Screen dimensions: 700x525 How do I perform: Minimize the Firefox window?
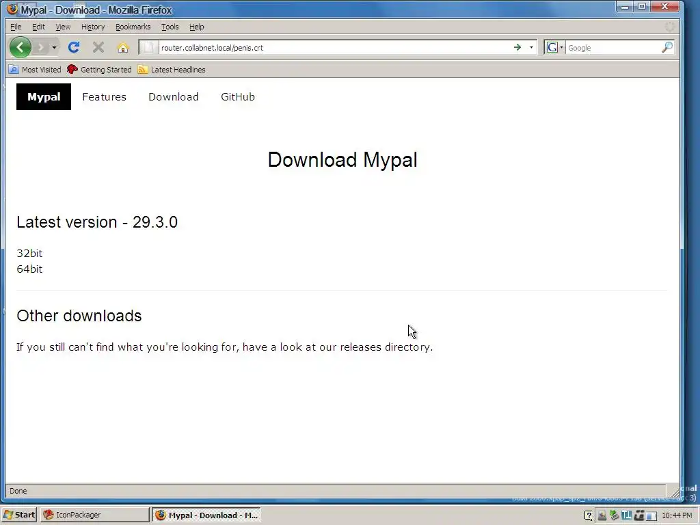[625, 7]
